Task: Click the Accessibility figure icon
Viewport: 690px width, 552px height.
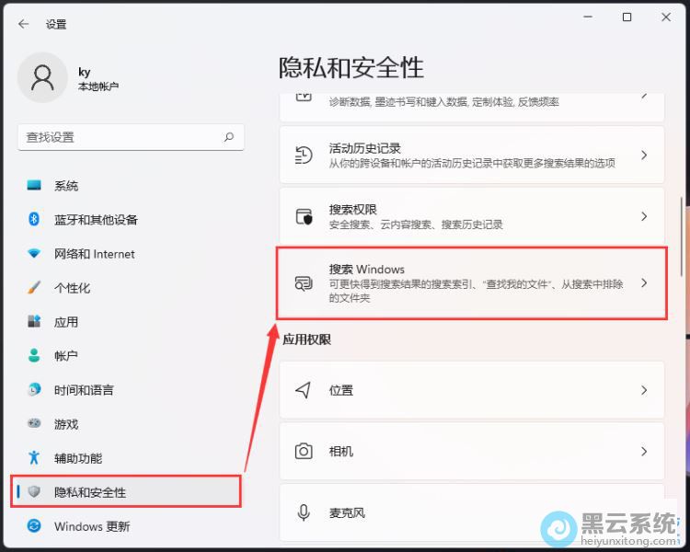Action: (x=34, y=458)
